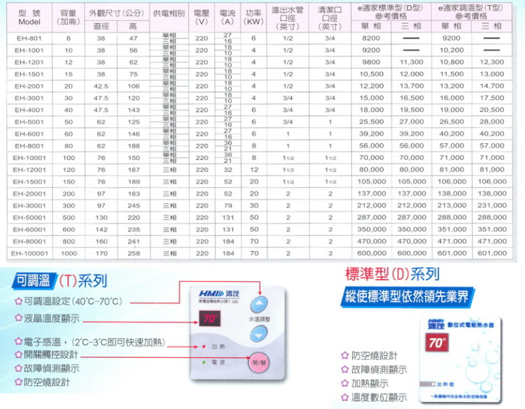
Task: Click the 外觀尺寸(公分) column header
Action: click(117, 13)
